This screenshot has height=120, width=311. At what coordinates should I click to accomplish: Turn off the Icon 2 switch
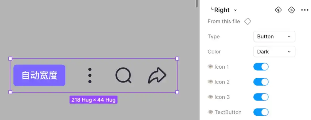pos(261,82)
